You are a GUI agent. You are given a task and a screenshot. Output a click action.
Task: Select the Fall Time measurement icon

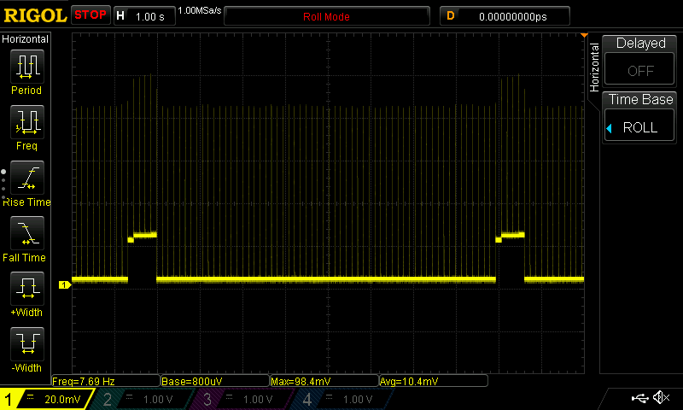pos(27,233)
